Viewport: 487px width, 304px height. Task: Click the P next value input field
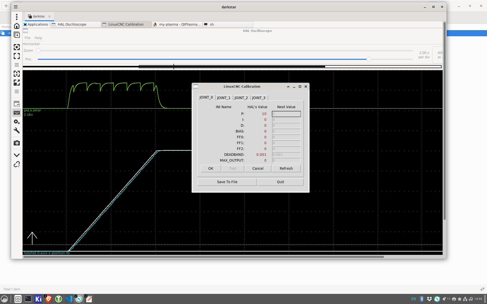(286, 114)
